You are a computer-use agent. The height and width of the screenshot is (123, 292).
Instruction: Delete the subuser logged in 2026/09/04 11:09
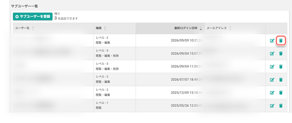pos(281,67)
